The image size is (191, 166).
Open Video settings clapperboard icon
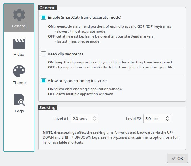(19, 43)
